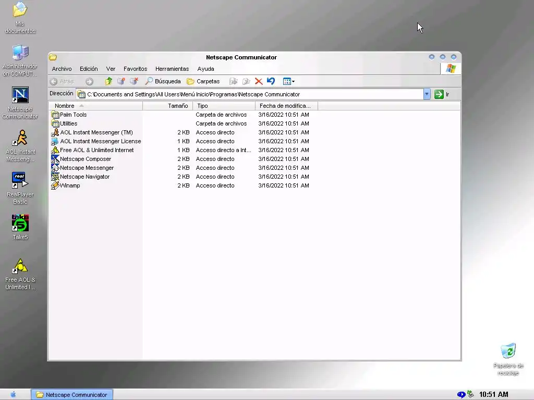Image resolution: width=534 pixels, height=400 pixels.
Task: Expand the address bar dropdown arrow
Action: click(x=427, y=94)
